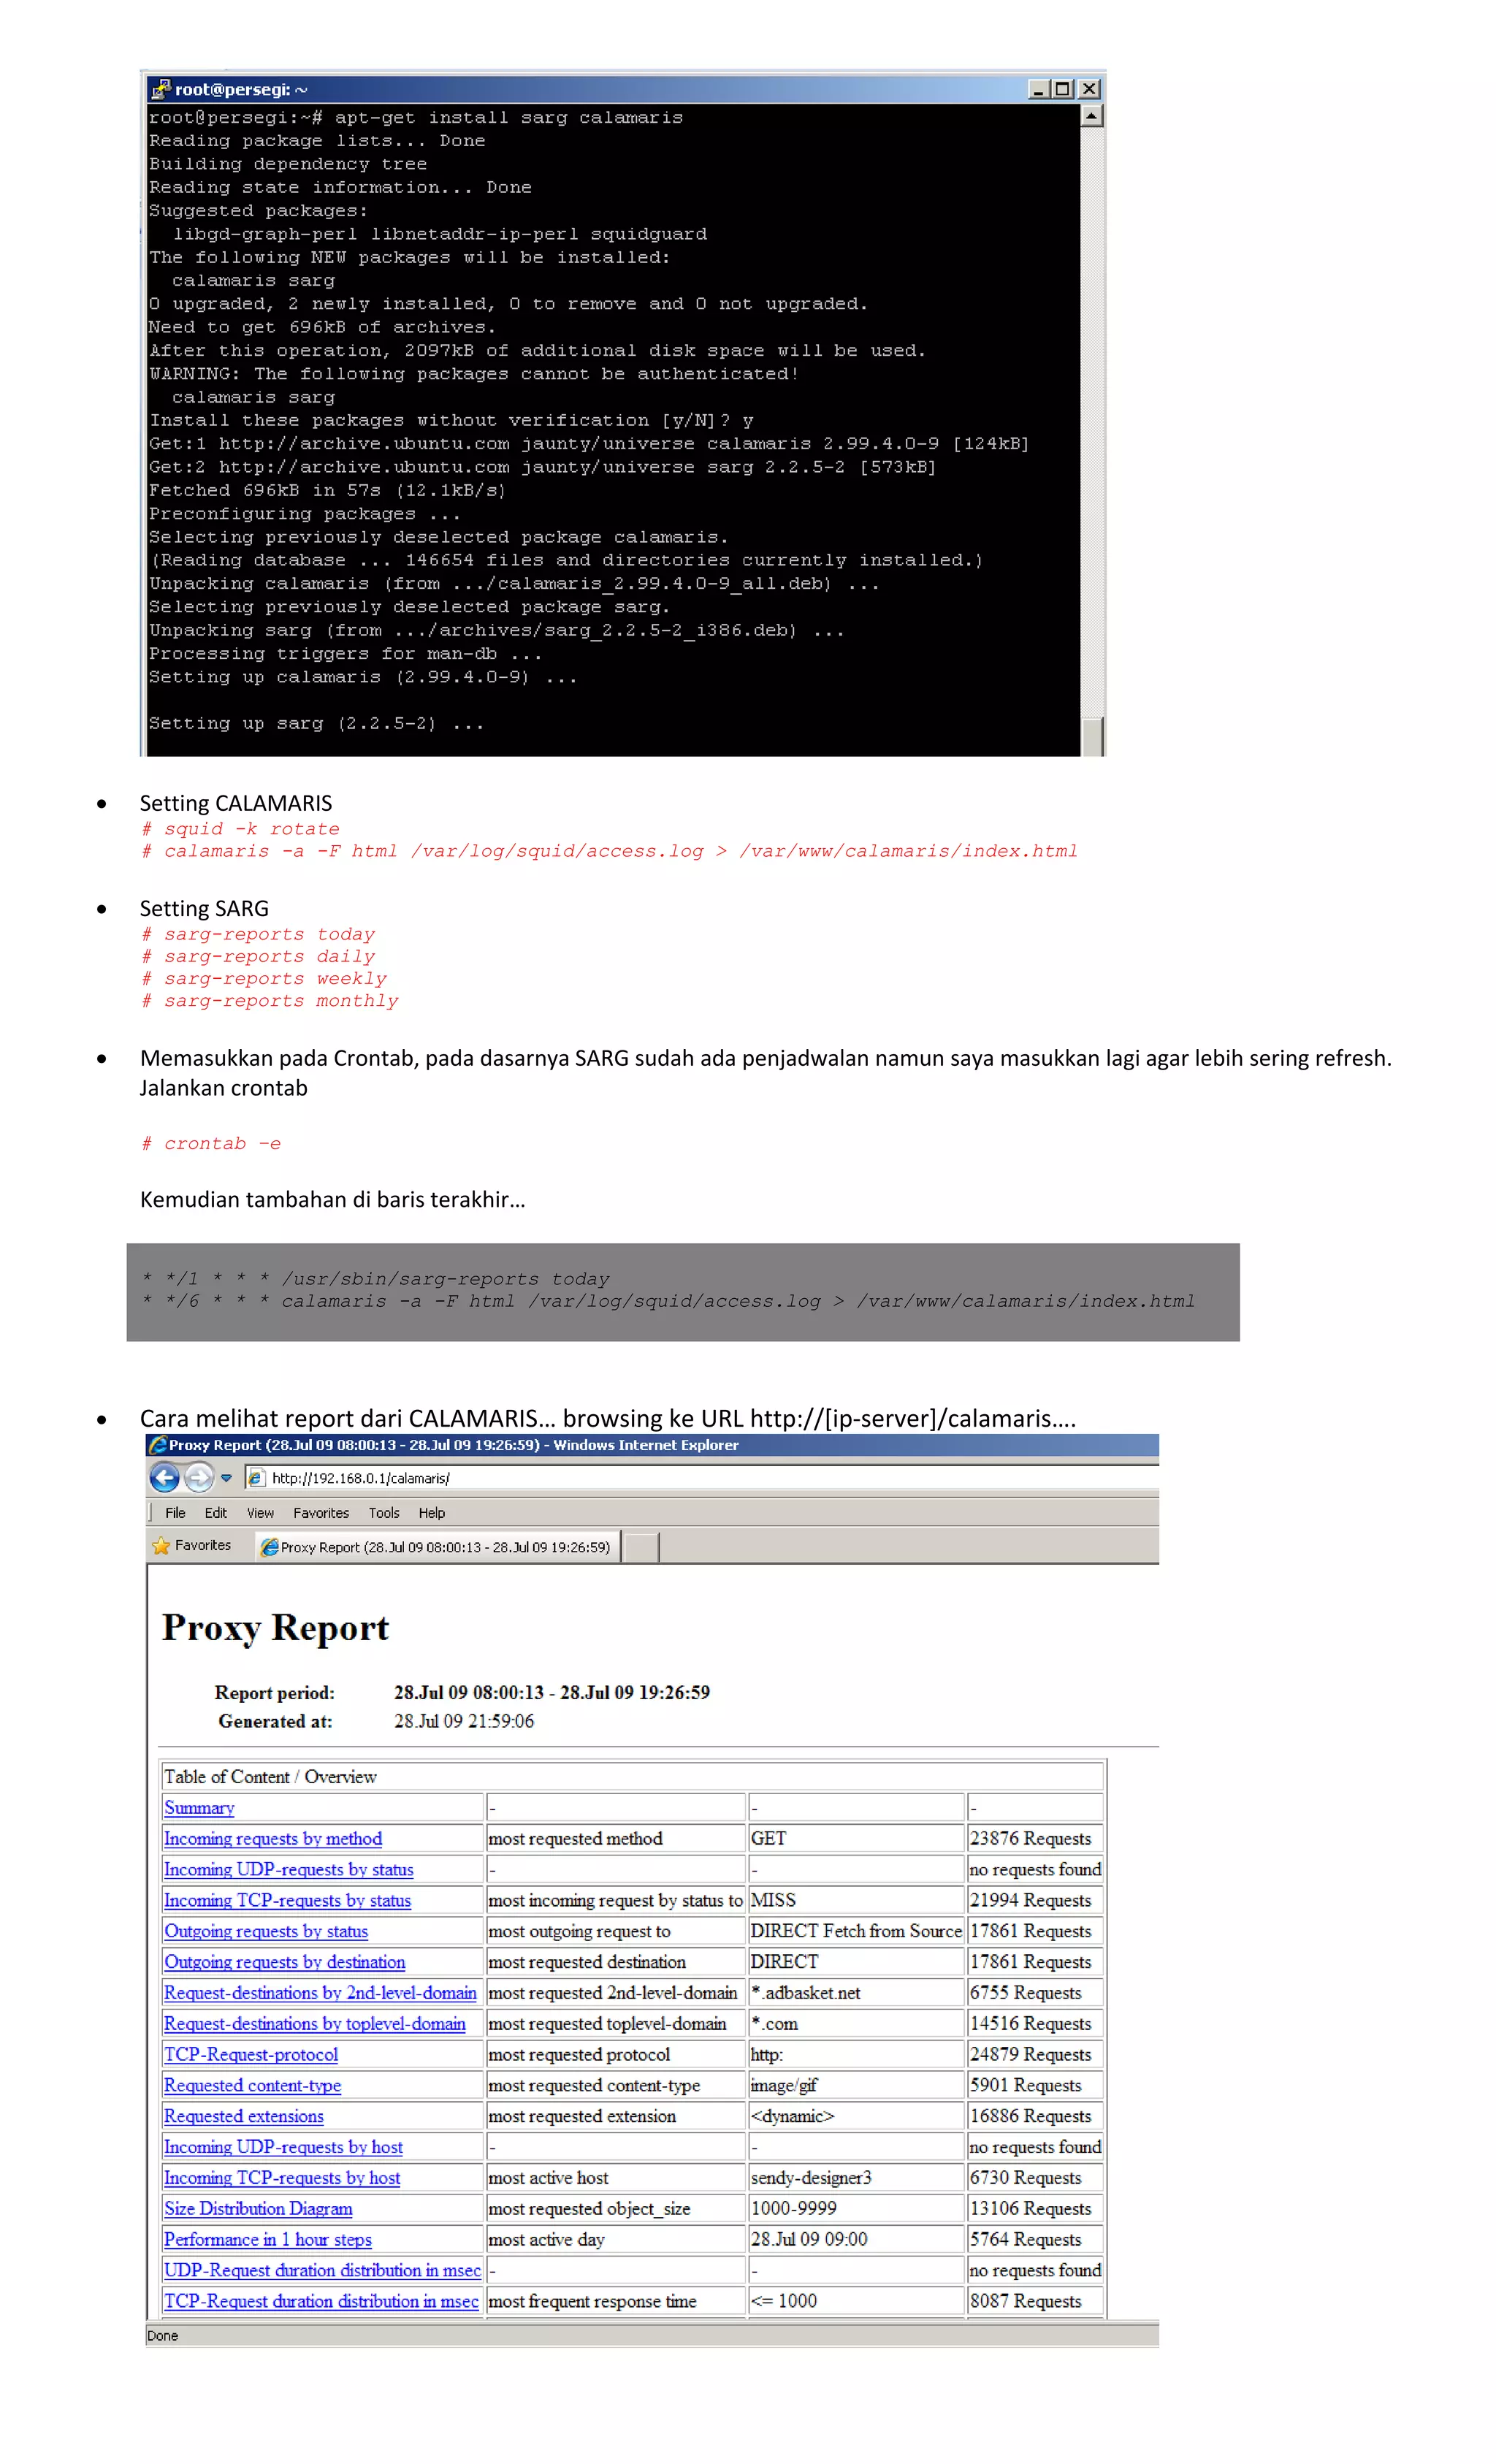1496x2464 pixels.
Task: Open Outgoing requests by status link
Action: (266, 1931)
